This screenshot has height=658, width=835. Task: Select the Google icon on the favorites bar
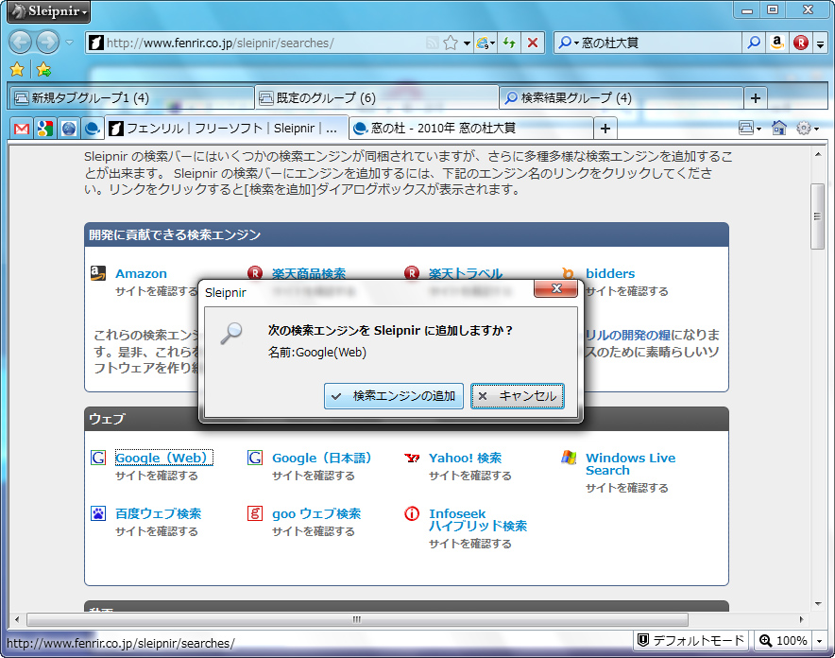coord(44,128)
